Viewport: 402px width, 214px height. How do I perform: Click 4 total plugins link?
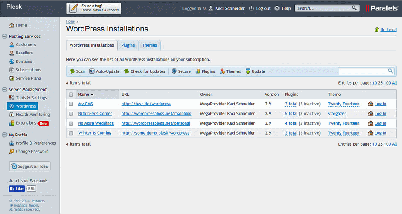(x=291, y=123)
